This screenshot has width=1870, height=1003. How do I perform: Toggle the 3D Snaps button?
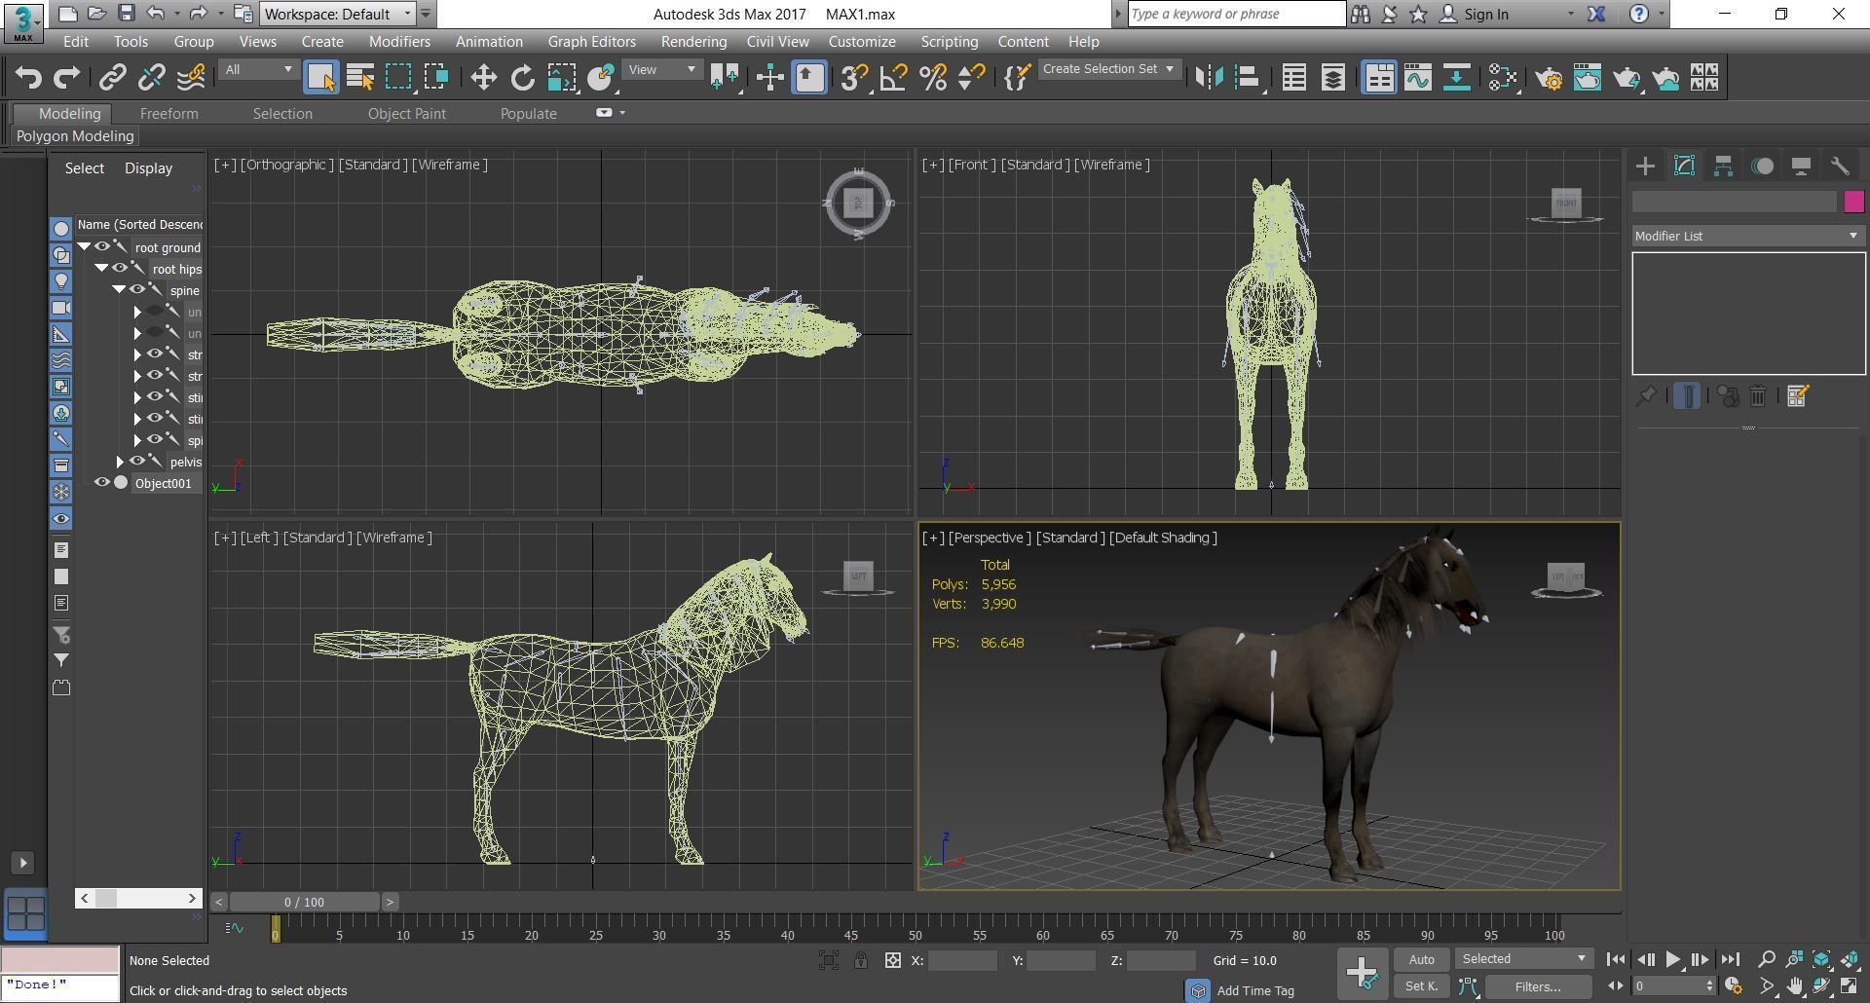[x=854, y=77]
